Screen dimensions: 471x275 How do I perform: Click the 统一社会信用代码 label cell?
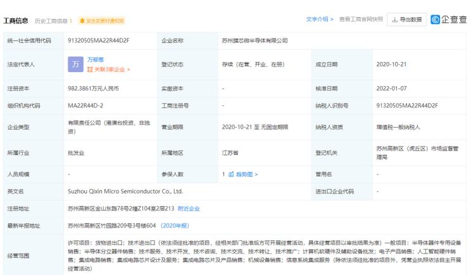pos(34,40)
